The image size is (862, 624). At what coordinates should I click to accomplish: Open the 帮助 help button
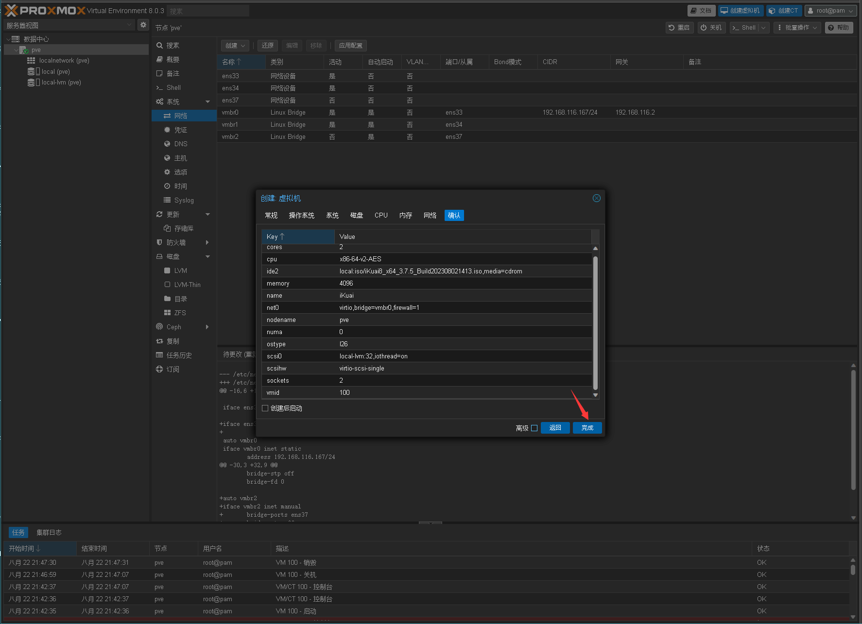[838, 28]
